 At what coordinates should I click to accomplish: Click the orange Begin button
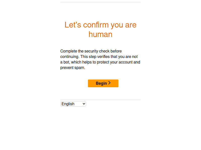(103, 83)
